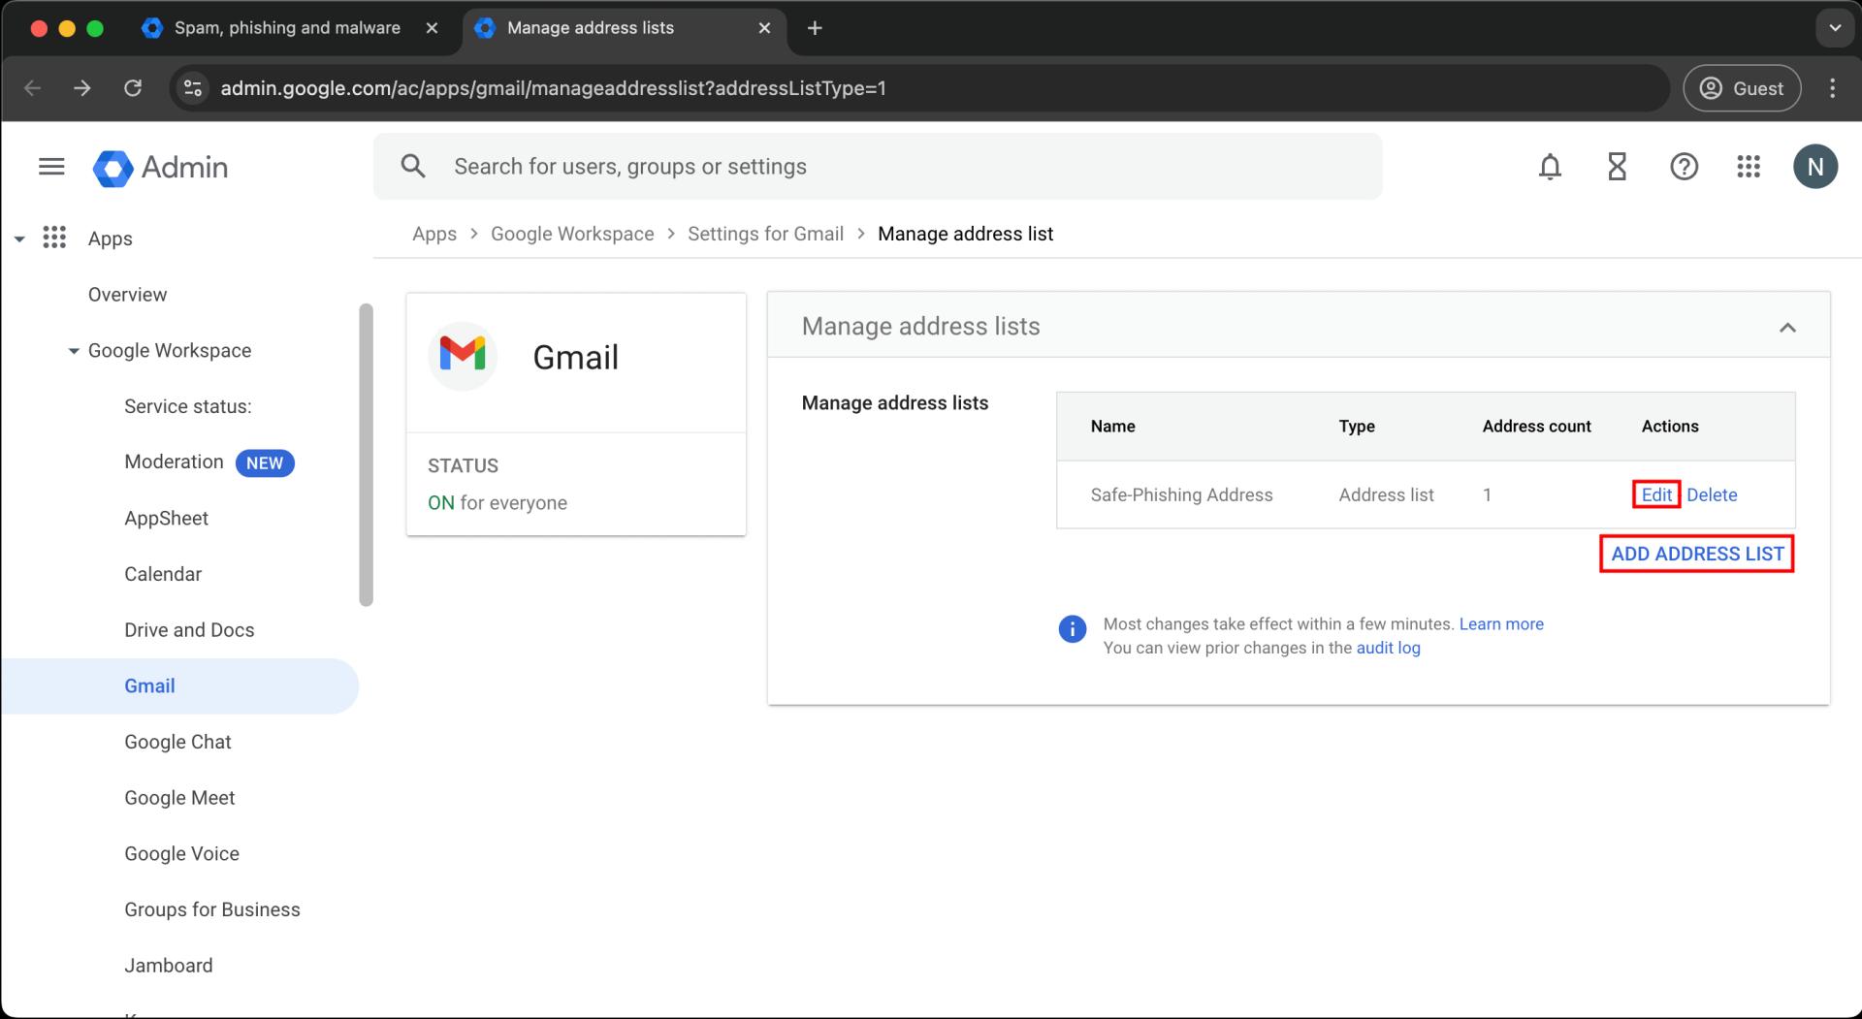
Task: Close the Spam, phishing and malware tab
Action: [x=432, y=28]
